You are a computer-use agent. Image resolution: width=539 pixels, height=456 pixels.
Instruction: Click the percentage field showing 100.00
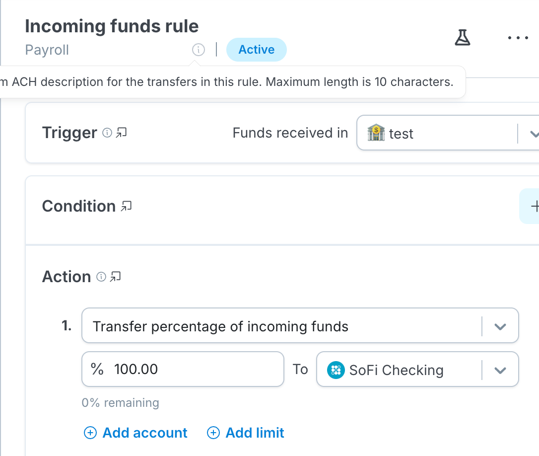pos(183,369)
